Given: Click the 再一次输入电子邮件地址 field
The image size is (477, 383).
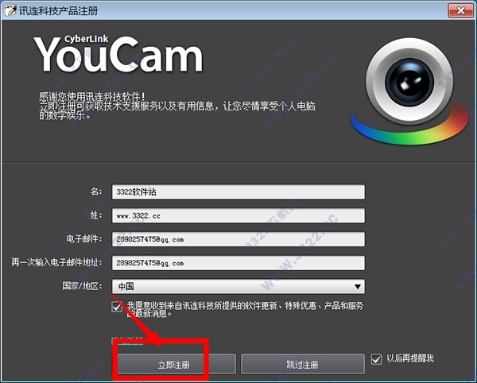Looking at the screenshot, I should pyautogui.click(x=238, y=263).
